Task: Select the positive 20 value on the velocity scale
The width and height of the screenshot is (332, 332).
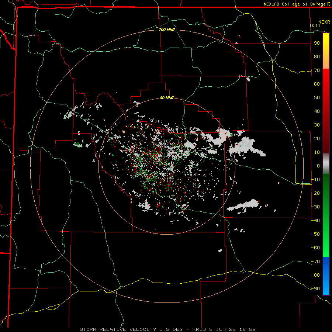Action: pyautogui.click(x=317, y=139)
